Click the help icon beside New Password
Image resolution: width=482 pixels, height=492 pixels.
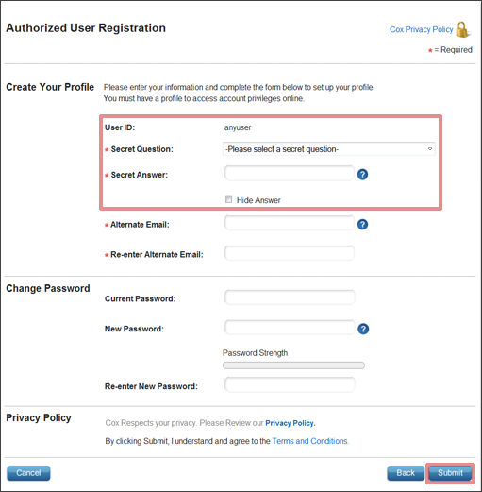point(363,329)
